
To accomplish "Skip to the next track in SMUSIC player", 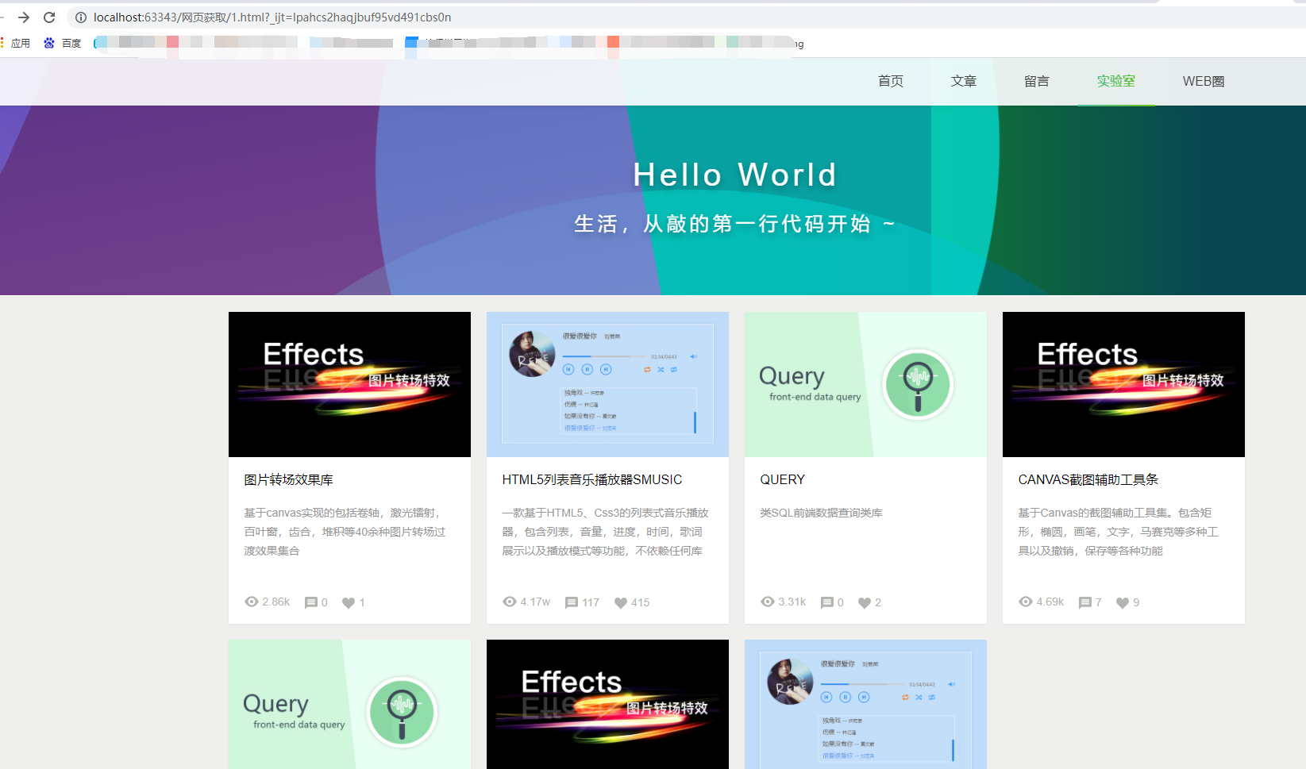I will coord(607,369).
